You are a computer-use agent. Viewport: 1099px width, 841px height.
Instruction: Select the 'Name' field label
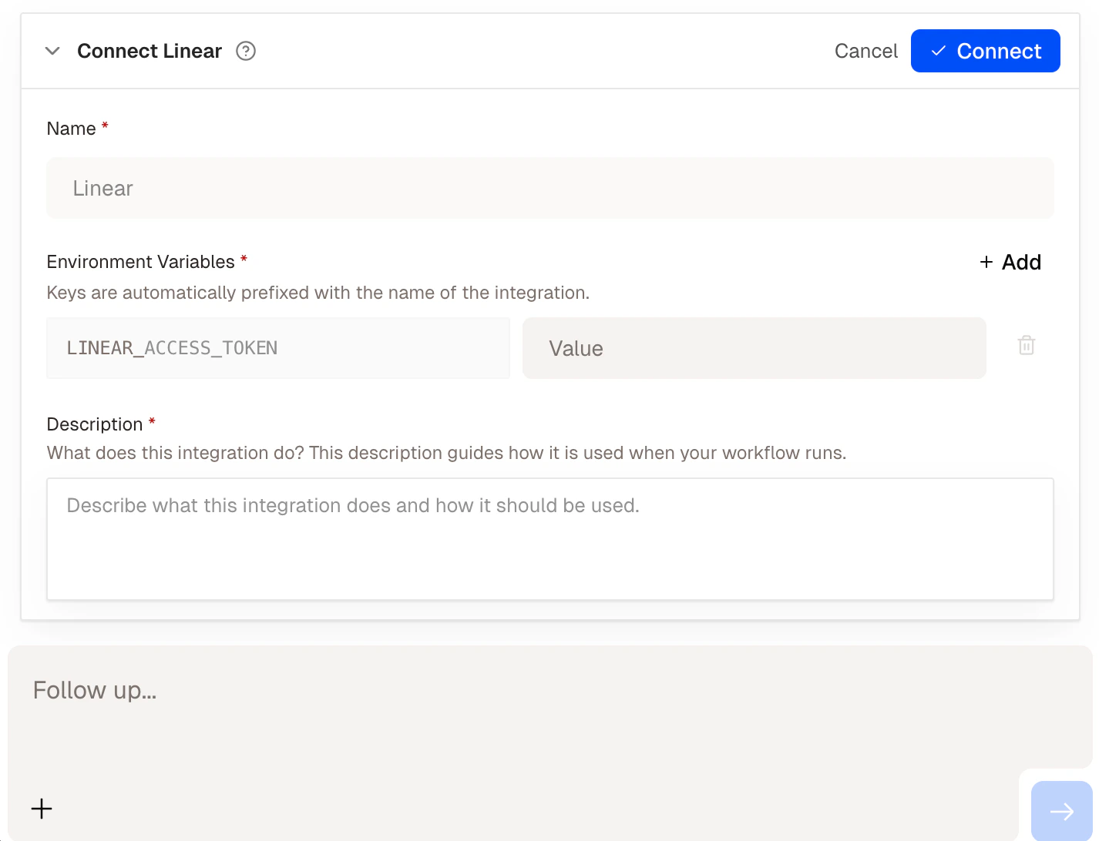click(71, 129)
